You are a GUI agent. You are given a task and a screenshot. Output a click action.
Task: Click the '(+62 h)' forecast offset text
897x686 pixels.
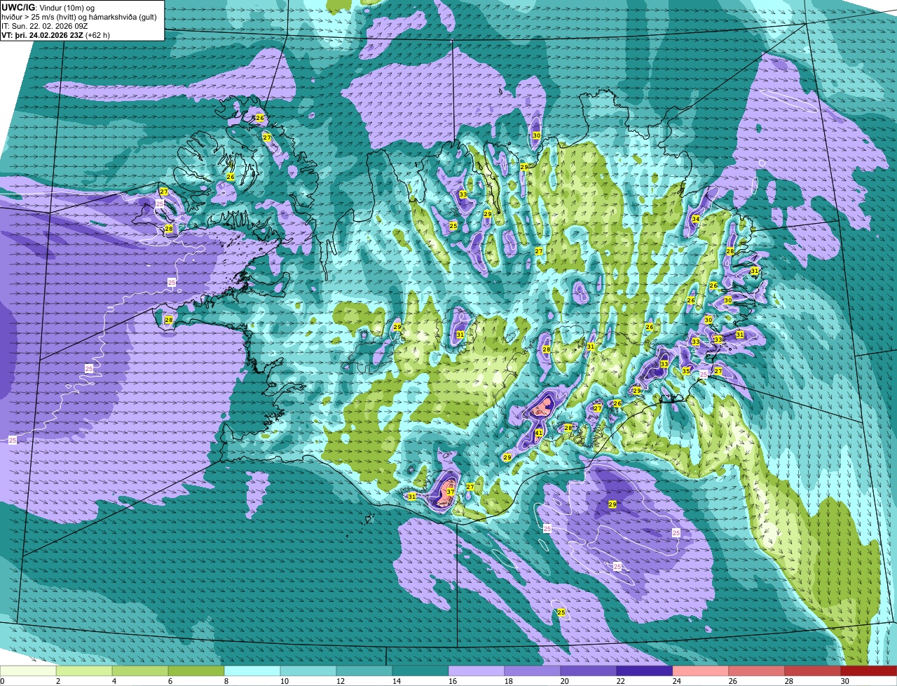[97, 35]
